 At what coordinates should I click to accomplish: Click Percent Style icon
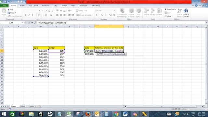tap(102, 15)
